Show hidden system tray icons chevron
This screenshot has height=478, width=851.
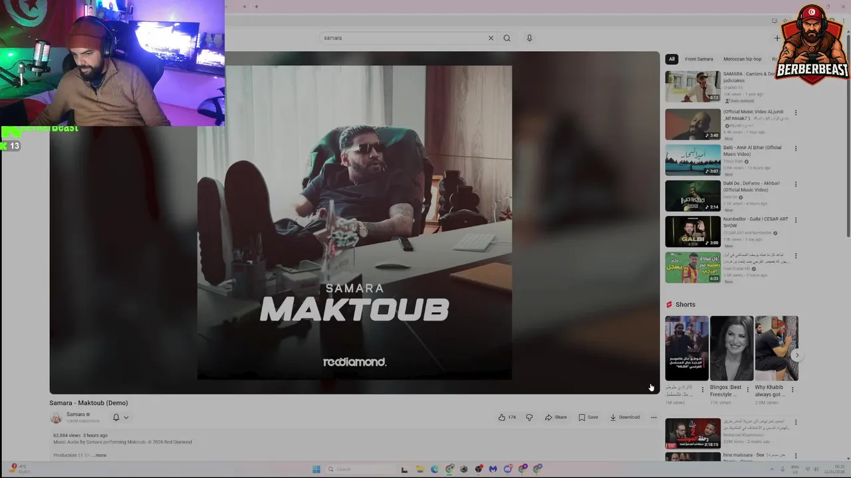tap(772, 469)
